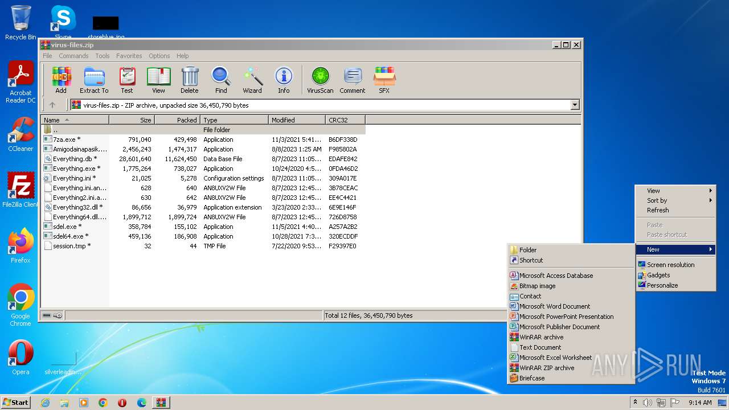Select Google Chrome desktop icon

(21, 305)
